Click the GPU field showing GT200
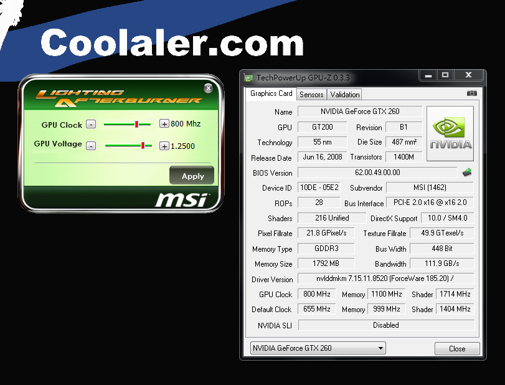 [323, 127]
